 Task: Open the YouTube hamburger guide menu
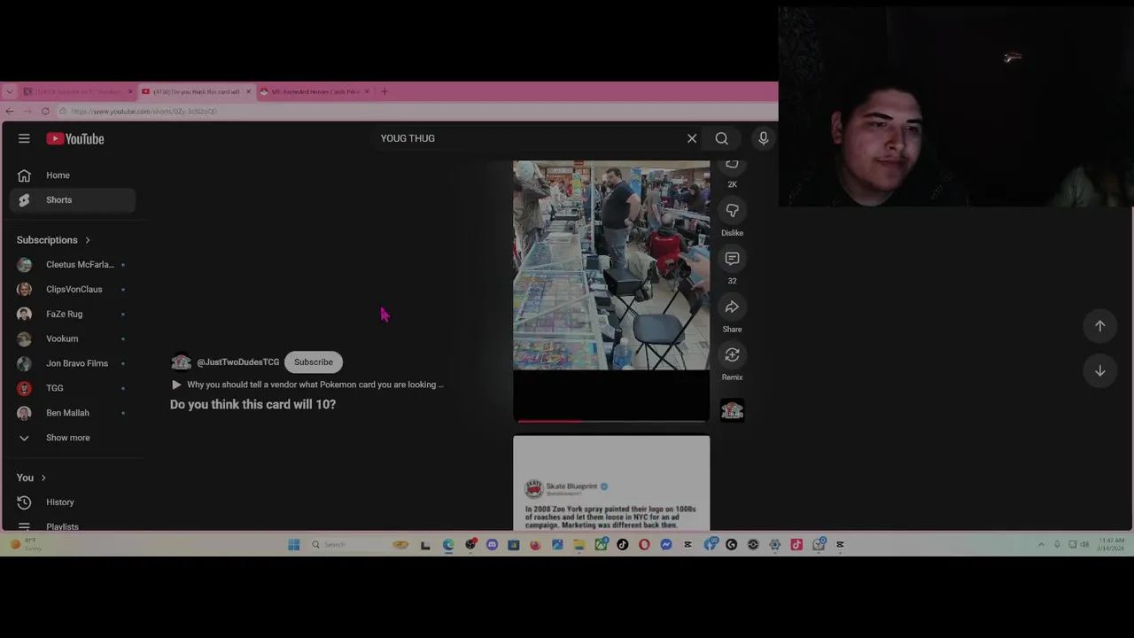[24, 139]
